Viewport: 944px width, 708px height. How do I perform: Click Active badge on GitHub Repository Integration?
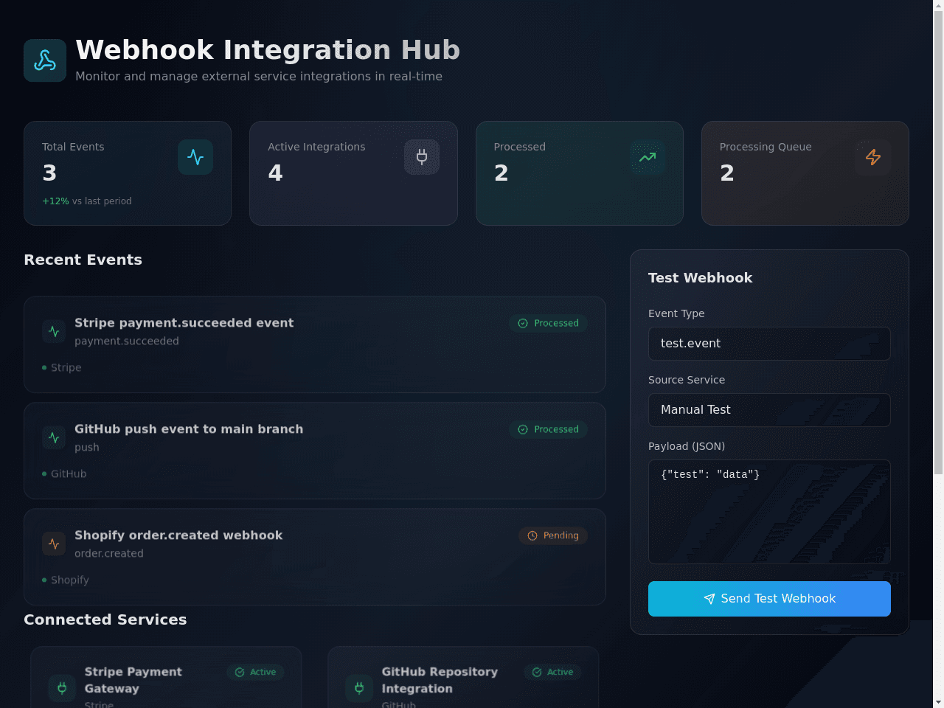click(x=552, y=672)
